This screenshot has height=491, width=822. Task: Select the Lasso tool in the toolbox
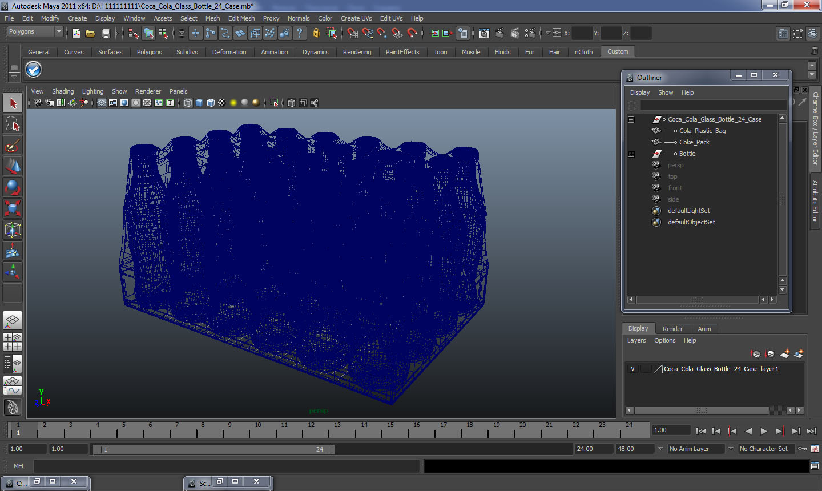point(13,124)
